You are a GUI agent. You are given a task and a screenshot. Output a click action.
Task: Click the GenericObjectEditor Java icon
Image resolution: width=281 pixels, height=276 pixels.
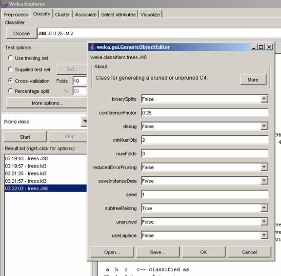click(x=93, y=47)
